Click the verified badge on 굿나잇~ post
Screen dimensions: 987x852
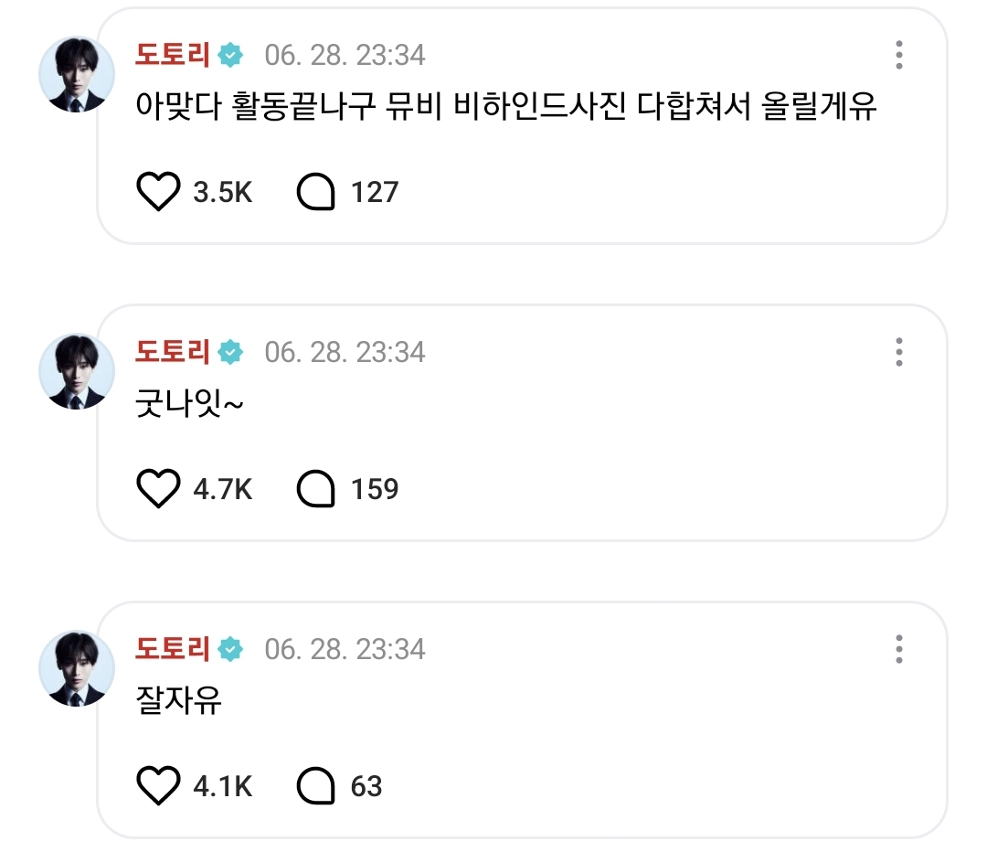click(x=231, y=352)
